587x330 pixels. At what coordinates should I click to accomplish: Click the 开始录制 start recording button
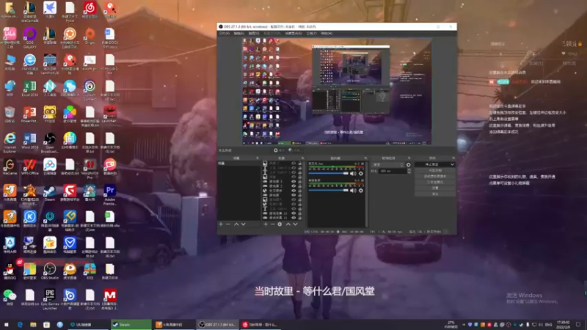[435, 171]
